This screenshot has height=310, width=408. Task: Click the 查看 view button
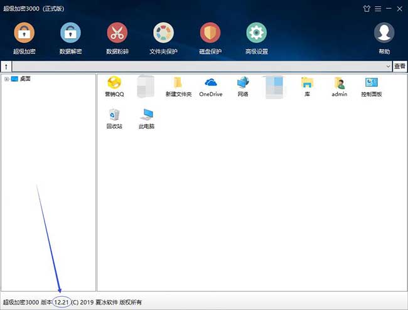[x=400, y=67]
